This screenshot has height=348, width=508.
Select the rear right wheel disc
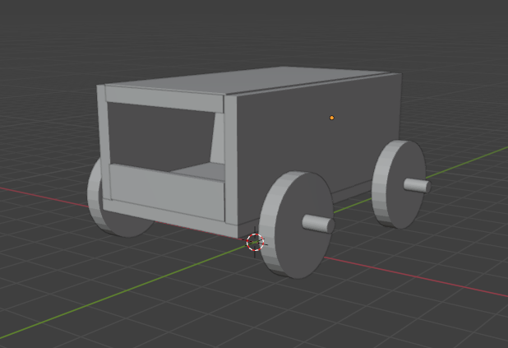tap(399, 184)
